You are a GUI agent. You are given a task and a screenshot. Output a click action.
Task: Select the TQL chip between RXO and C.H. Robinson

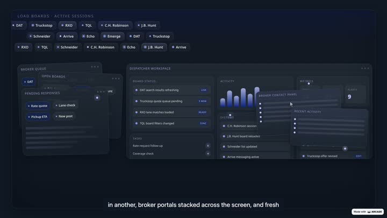point(87,25)
